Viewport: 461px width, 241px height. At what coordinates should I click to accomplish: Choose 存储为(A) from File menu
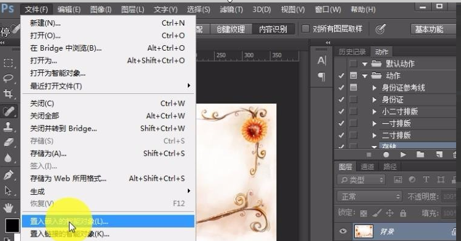(108, 153)
